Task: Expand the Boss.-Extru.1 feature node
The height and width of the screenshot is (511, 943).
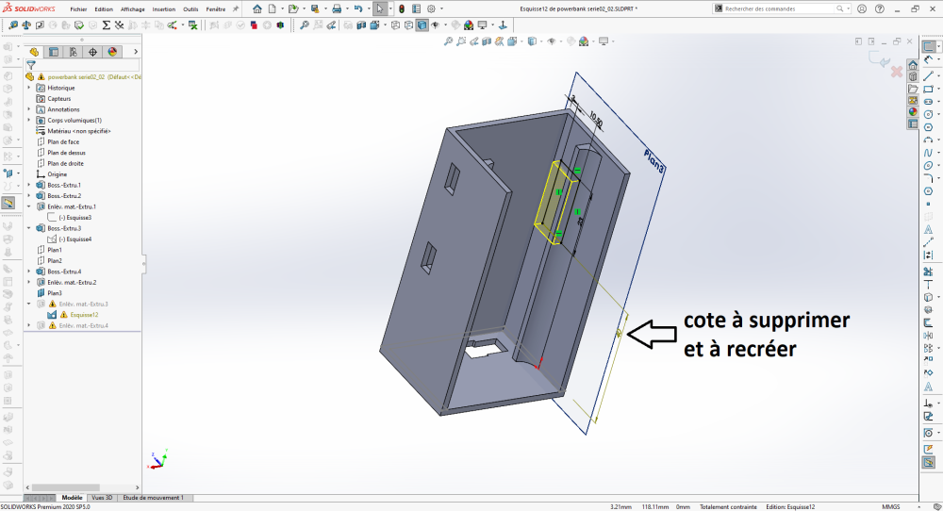Action: click(29, 185)
